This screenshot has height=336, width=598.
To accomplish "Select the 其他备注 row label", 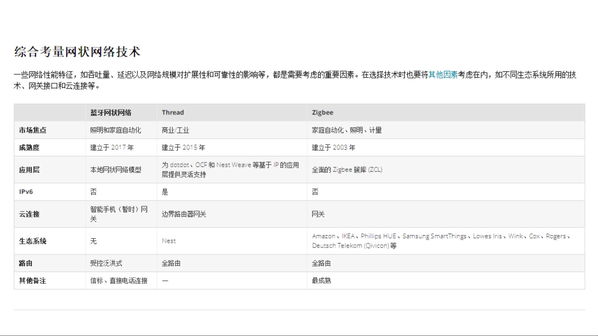I will tap(32, 281).
